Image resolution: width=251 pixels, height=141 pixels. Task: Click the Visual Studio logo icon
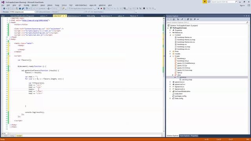[3, 2]
